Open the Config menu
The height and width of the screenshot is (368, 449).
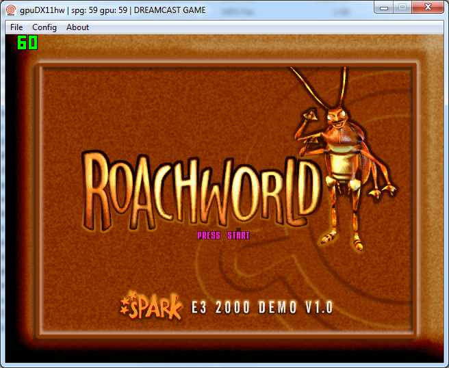[x=44, y=27]
